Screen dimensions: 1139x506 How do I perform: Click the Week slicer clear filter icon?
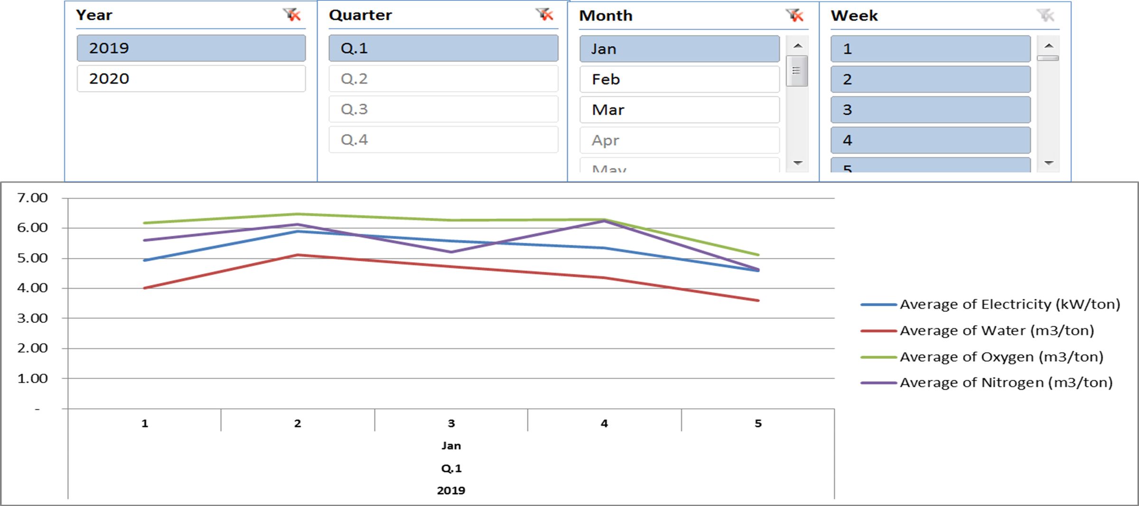click(x=1046, y=16)
